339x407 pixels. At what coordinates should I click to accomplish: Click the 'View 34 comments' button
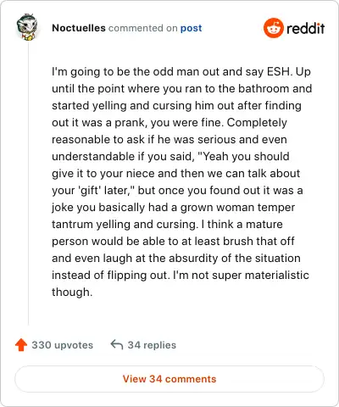(169, 379)
